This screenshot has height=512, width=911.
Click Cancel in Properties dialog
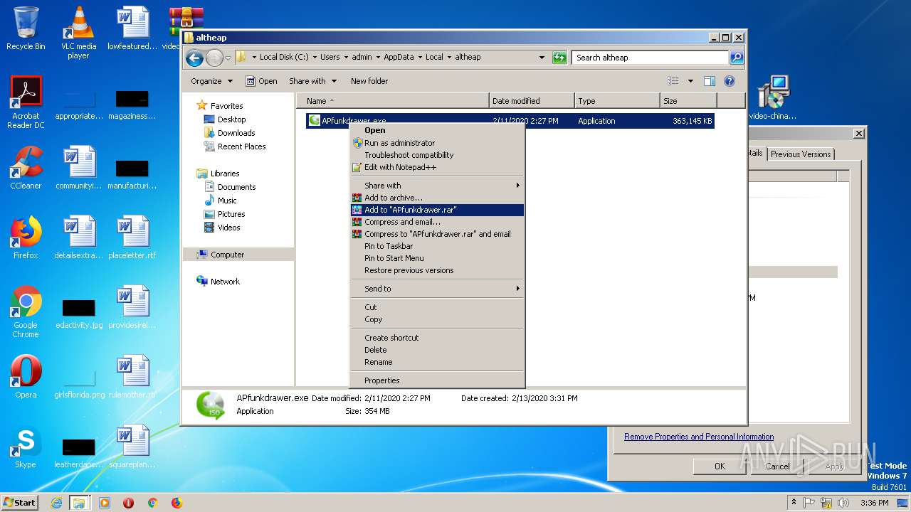(x=777, y=466)
